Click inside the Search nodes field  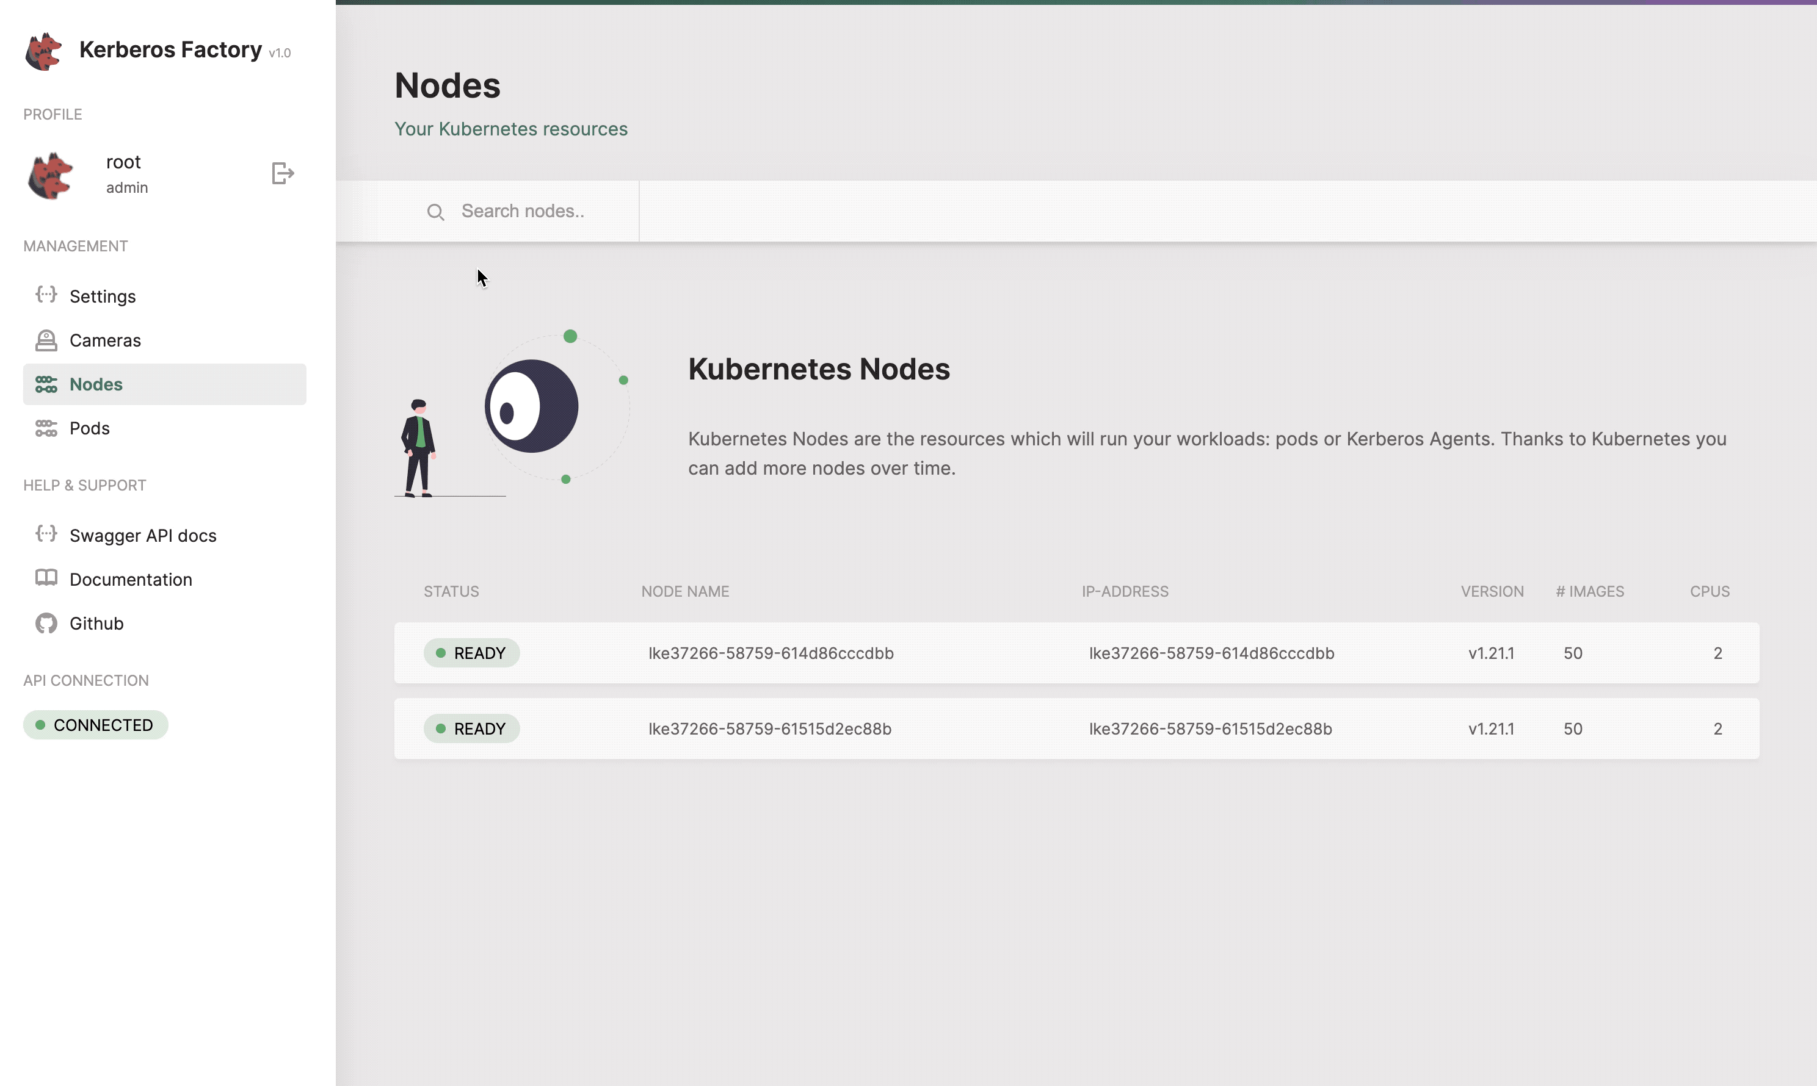click(523, 212)
